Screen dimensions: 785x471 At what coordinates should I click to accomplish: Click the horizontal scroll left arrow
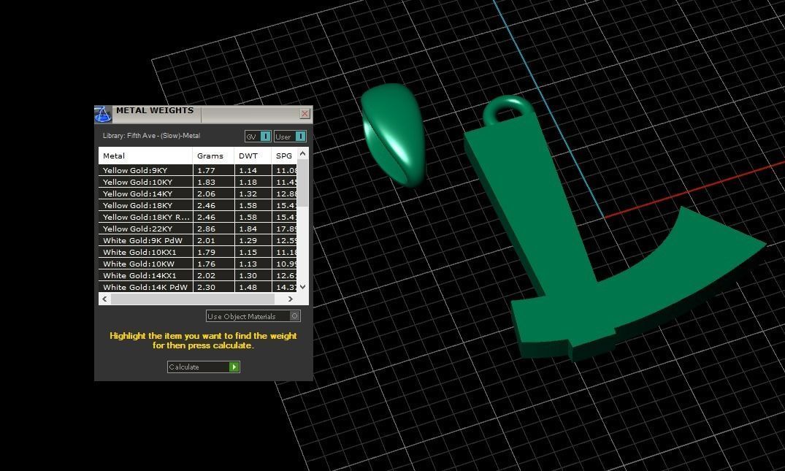(104, 299)
